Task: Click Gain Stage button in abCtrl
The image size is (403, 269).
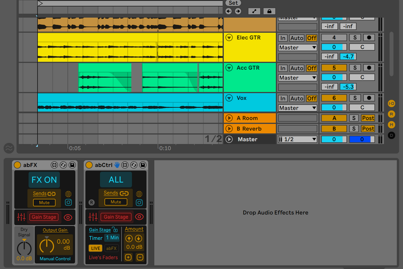Action: tap(116, 217)
